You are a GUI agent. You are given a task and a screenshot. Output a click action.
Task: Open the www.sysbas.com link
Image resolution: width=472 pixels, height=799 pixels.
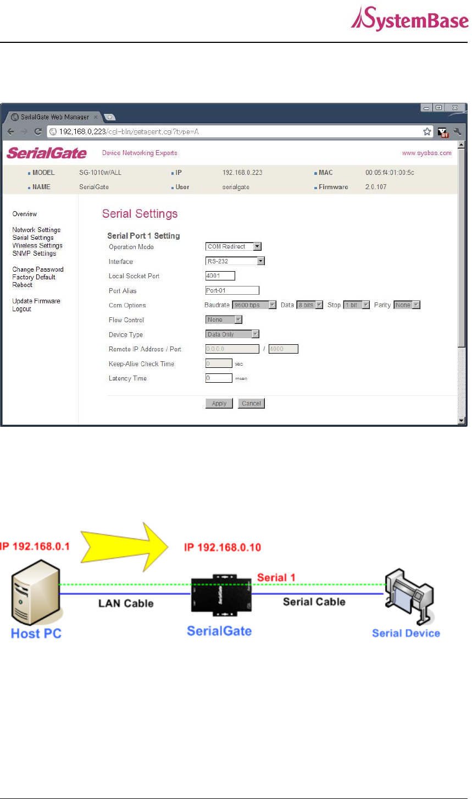click(x=427, y=153)
